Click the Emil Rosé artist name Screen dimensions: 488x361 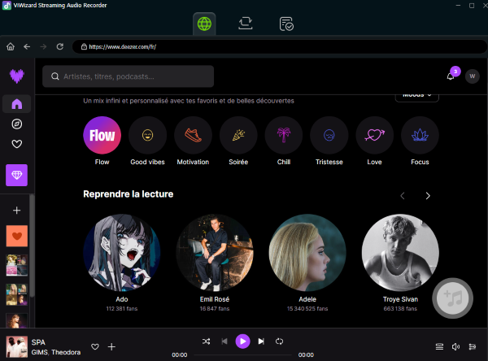tap(215, 299)
